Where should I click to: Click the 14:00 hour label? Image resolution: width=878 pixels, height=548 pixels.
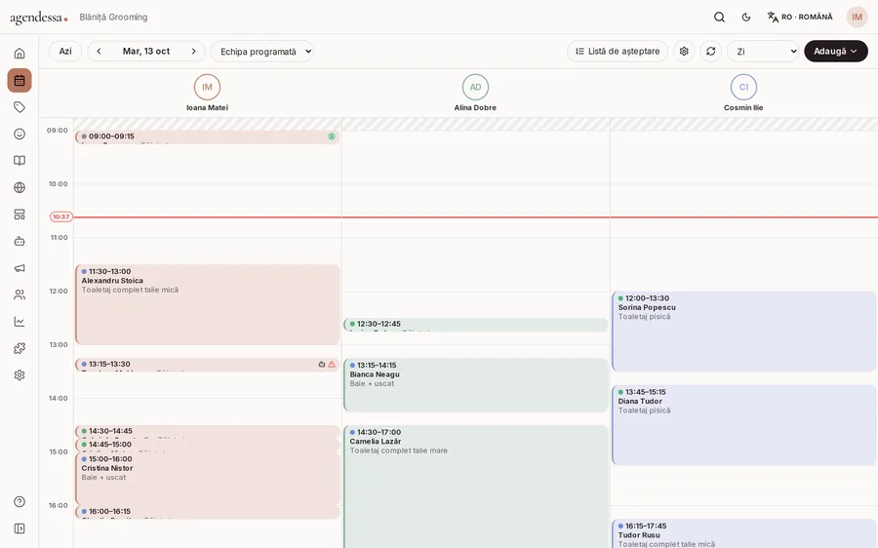[x=58, y=399]
